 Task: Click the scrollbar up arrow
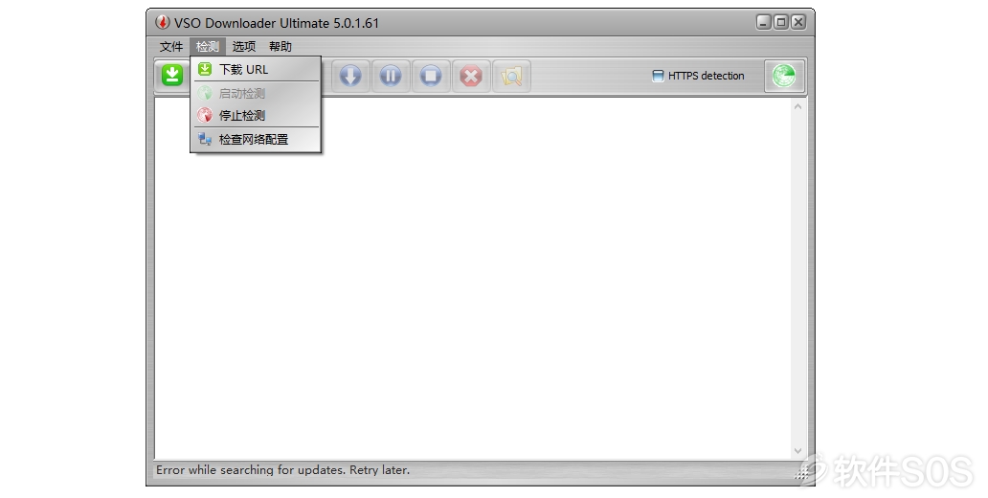pyautogui.click(x=797, y=106)
